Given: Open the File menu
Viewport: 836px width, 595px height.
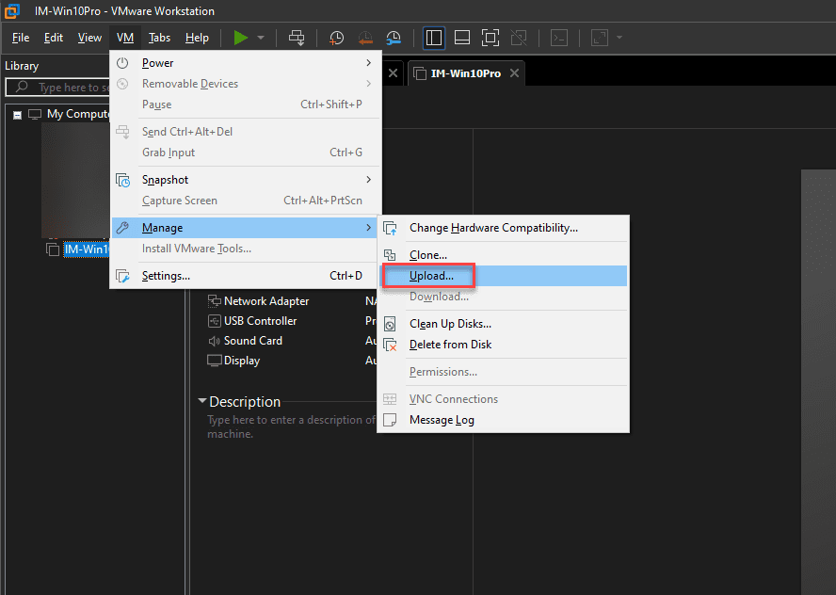Looking at the screenshot, I should click(21, 38).
